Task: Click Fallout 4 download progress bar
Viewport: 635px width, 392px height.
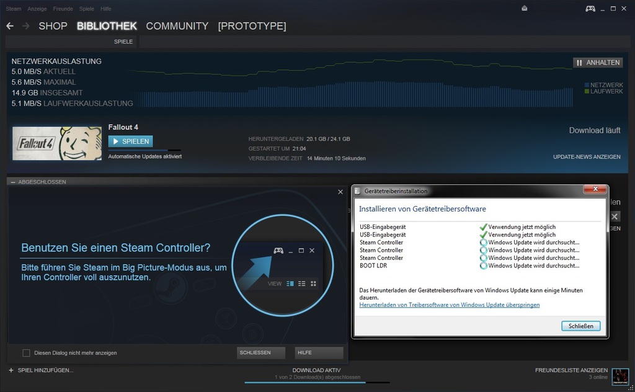Action: tap(144, 150)
